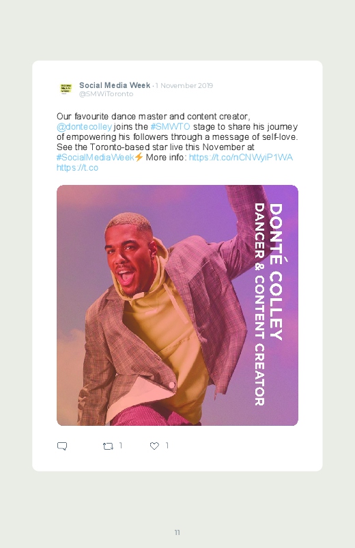Open the #SocialMediaWeek hashtag
Viewport: 355px width, 548px height.
(x=96, y=157)
